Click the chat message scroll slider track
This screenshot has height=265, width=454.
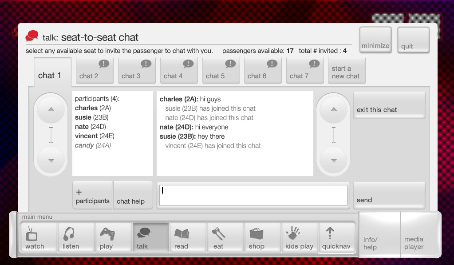point(334,135)
